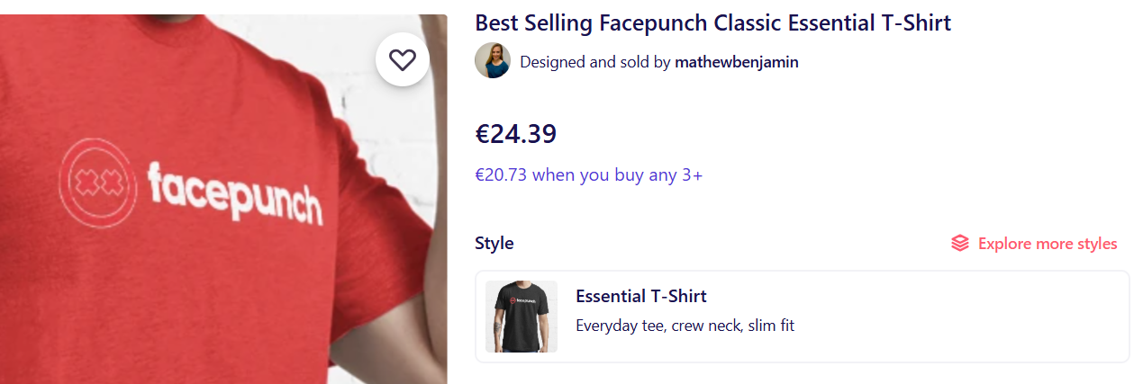Image resolution: width=1143 pixels, height=384 pixels.
Task: Click the Explore more styles link
Action: [1048, 244]
